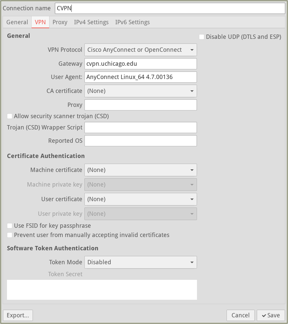Open the Proxy tab
The width and height of the screenshot is (288, 324).
[60, 22]
